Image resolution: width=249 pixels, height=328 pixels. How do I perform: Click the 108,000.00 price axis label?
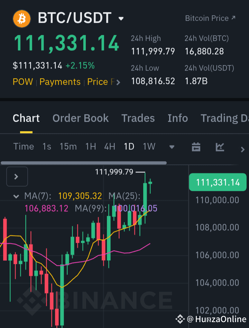pyautogui.click(x=217, y=227)
